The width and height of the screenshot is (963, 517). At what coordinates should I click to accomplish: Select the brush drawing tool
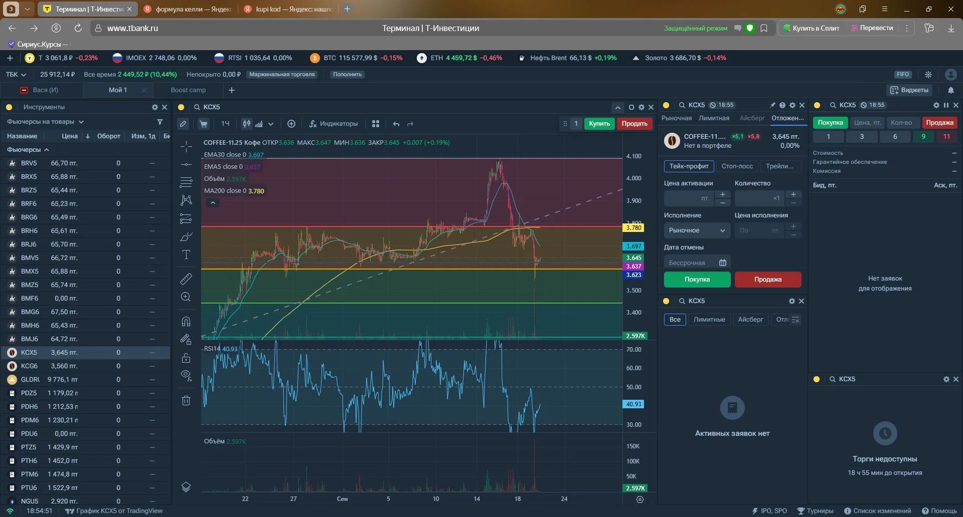tap(186, 236)
